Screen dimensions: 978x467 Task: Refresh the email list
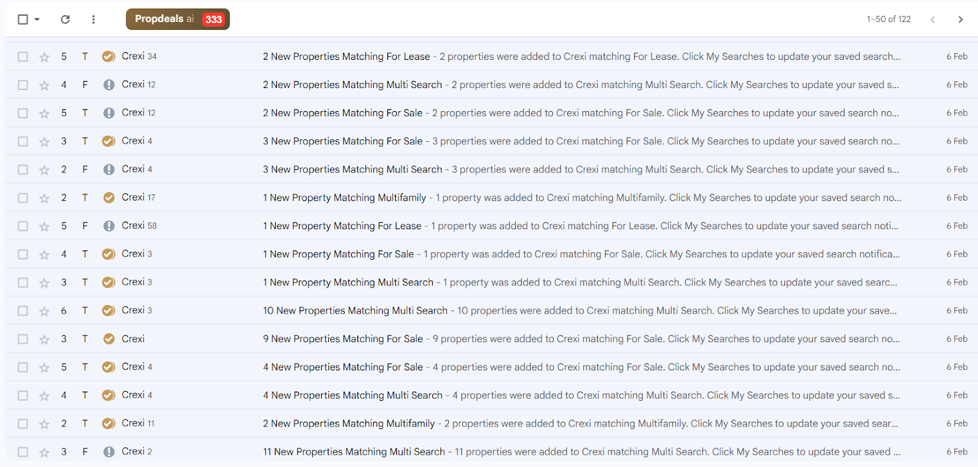coord(65,20)
